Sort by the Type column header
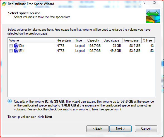 click(x=80, y=40)
